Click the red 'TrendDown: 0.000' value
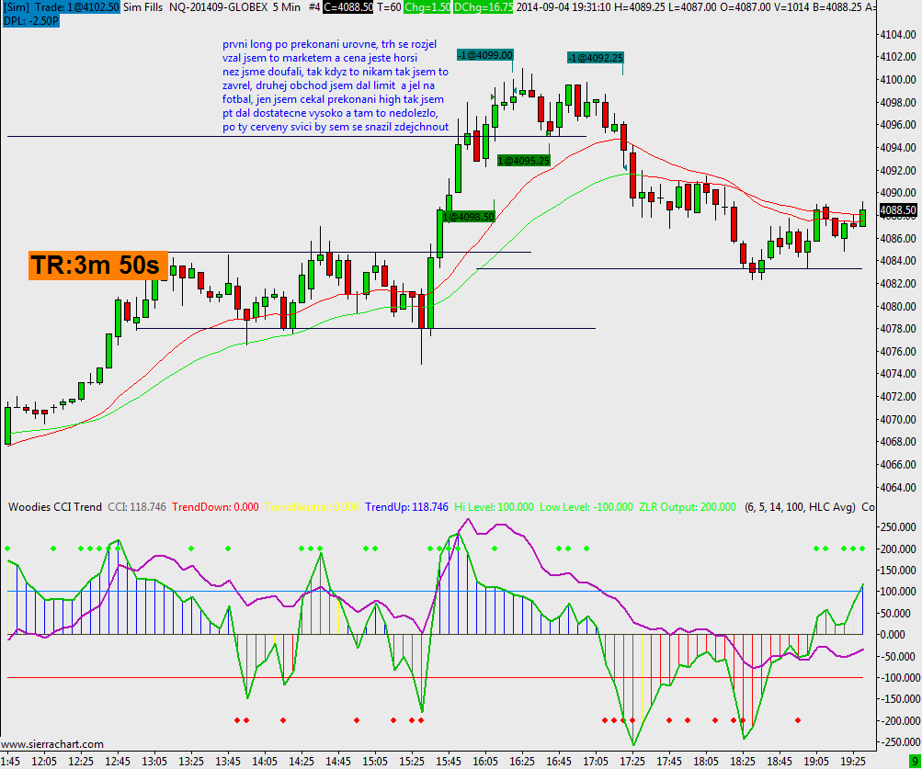The width and height of the screenshot is (922, 769). coord(215,507)
